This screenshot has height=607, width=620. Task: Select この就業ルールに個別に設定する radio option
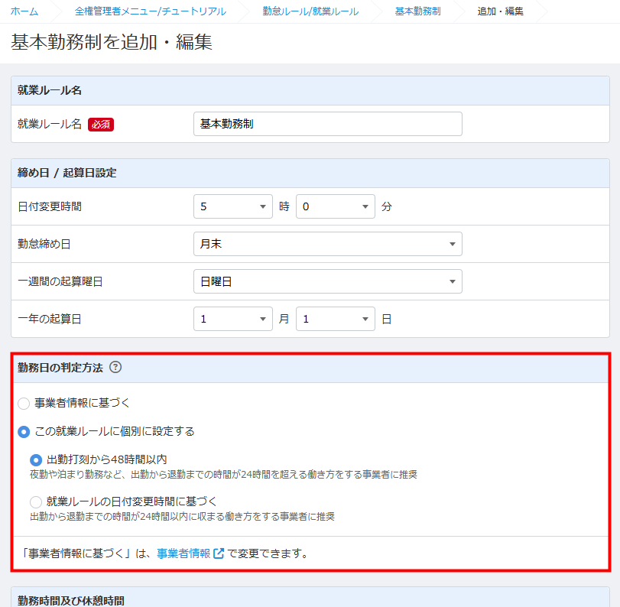(x=24, y=431)
